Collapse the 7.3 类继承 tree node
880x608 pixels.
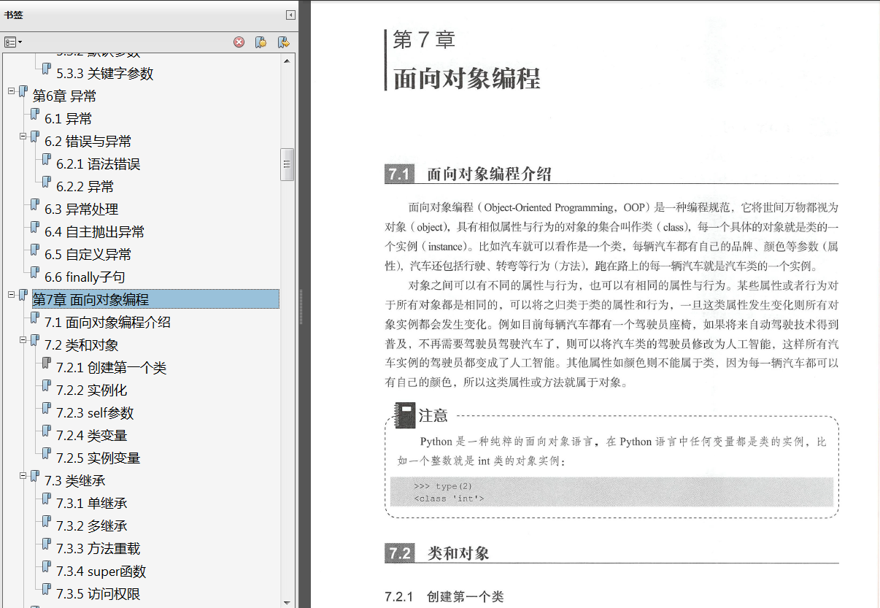pyautogui.click(x=23, y=475)
